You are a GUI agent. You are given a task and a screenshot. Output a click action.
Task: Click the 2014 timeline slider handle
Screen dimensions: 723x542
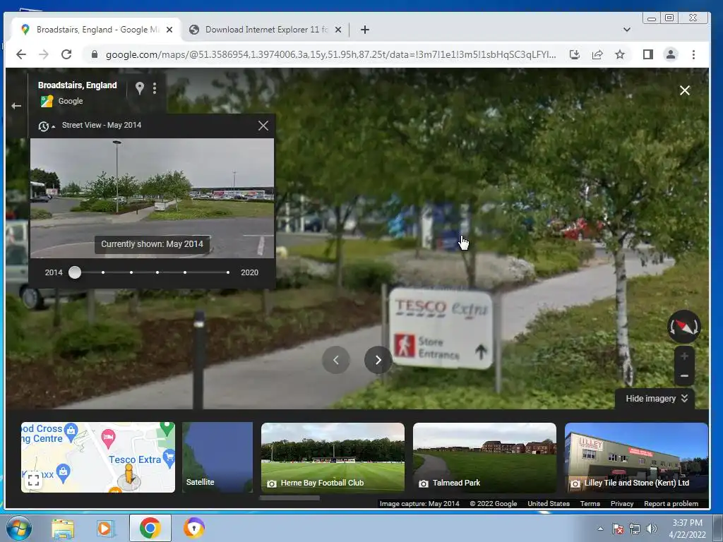pyautogui.click(x=75, y=272)
